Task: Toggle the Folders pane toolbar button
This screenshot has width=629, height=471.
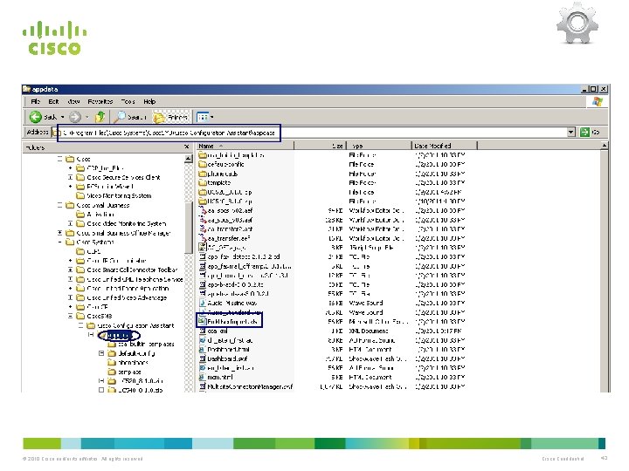Action: point(171,117)
